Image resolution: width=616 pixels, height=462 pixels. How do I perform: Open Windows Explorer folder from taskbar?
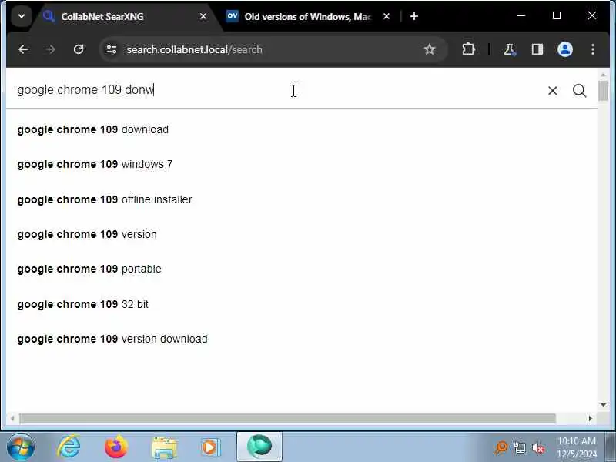[164, 448]
